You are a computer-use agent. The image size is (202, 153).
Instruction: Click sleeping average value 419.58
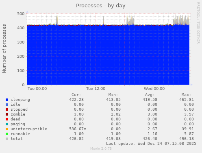pyautogui.click(x=150, y=100)
